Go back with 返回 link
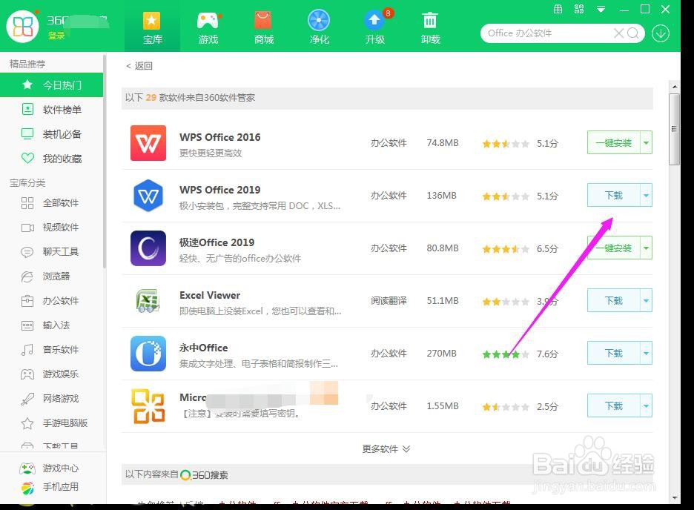 pyautogui.click(x=139, y=66)
